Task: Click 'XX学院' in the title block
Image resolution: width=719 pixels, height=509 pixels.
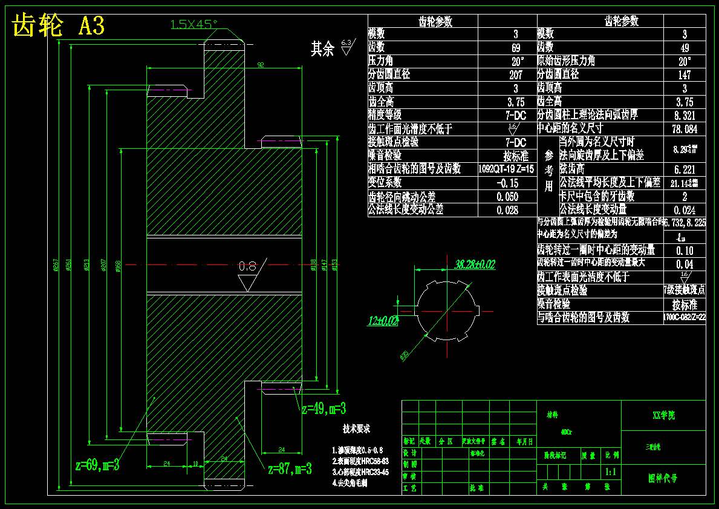Action: pyautogui.click(x=663, y=415)
